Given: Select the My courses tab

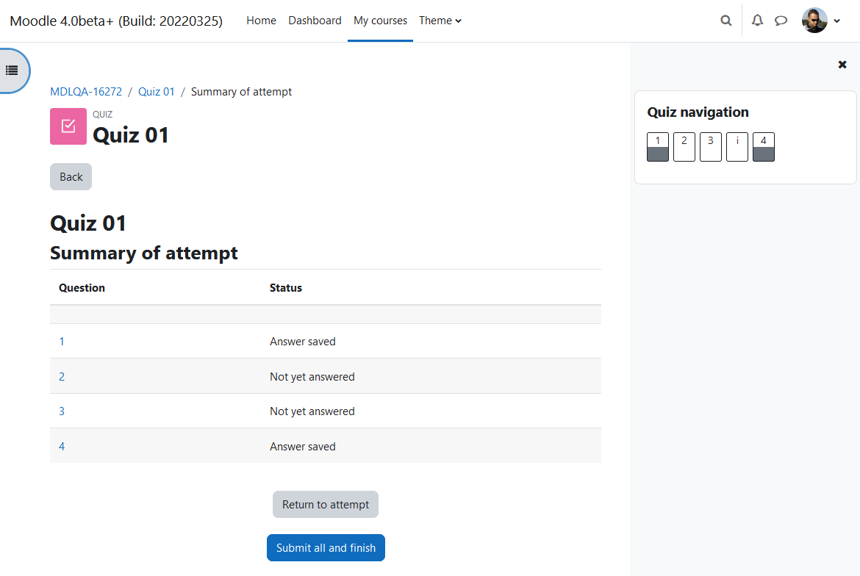Looking at the screenshot, I should click(380, 21).
